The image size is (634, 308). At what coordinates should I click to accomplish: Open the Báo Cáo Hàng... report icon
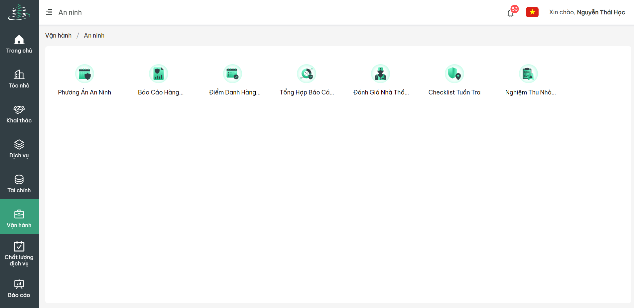(159, 74)
